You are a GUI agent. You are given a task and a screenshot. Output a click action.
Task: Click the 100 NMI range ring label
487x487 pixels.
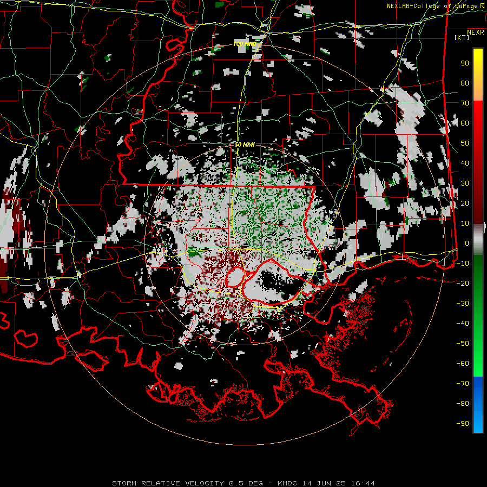245,44
